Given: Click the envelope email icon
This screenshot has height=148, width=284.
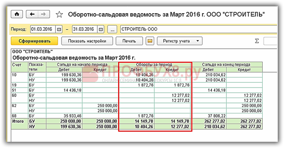Looking at the screenshot, I should tap(150, 41).
